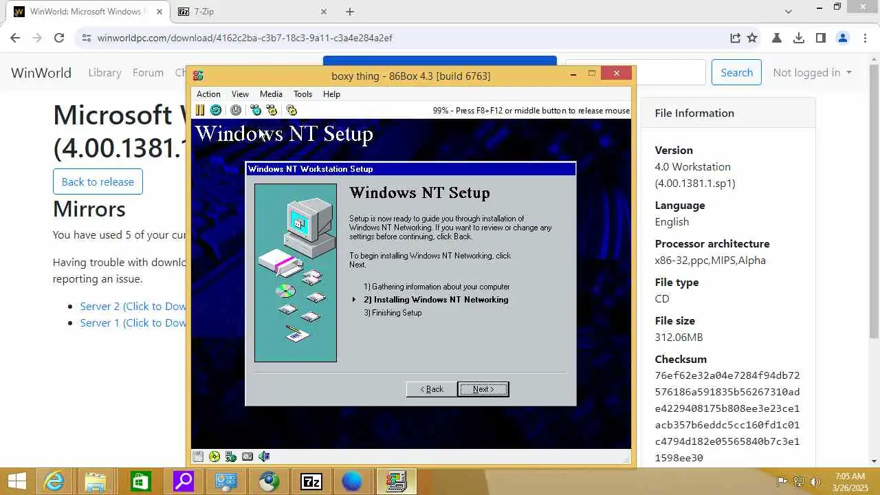The image size is (880, 495).
Task: Go back in the browser
Action: 15,38
